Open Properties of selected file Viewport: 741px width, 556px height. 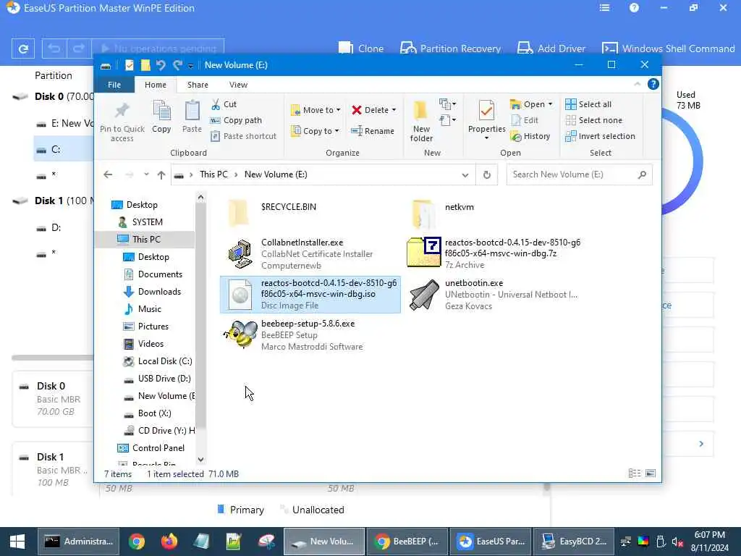click(486, 116)
